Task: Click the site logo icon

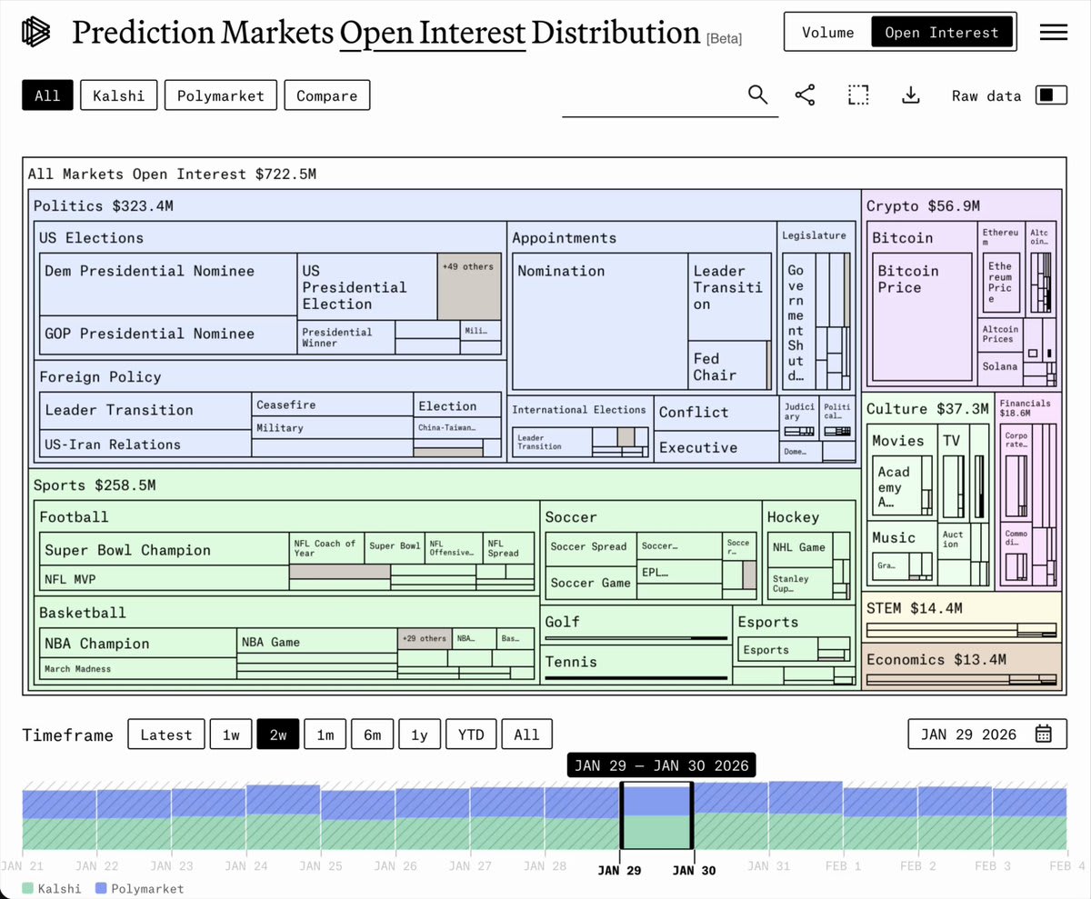Action: 36,33
